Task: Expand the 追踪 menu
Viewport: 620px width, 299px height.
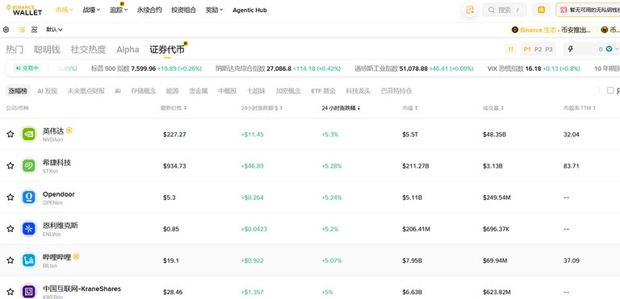Action: pyautogui.click(x=119, y=10)
